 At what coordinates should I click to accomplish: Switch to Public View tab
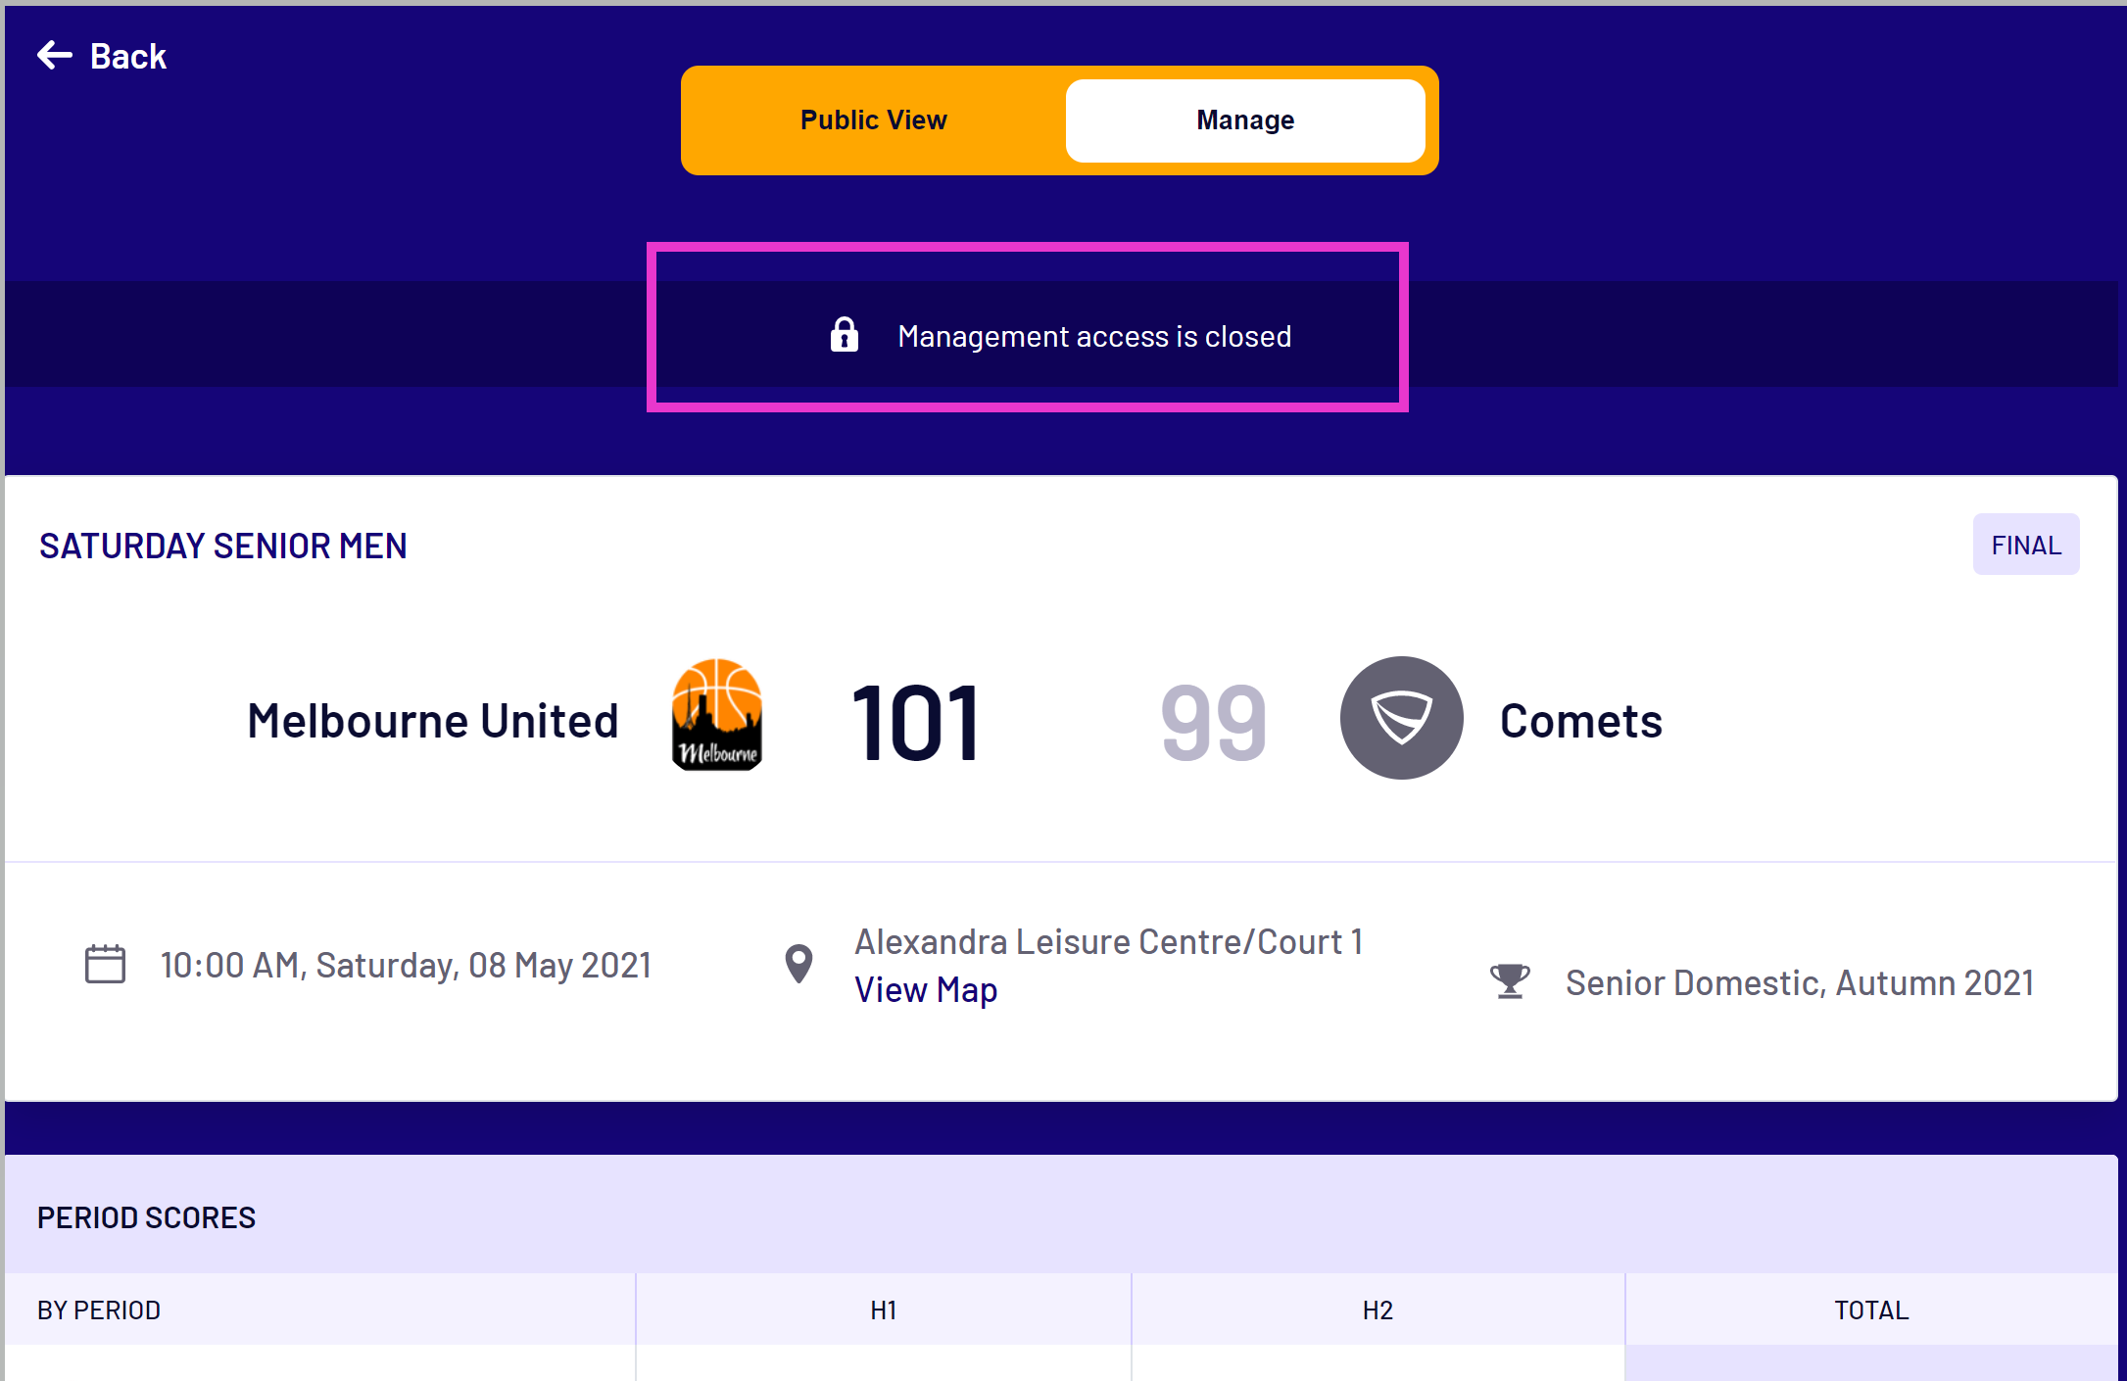[x=873, y=119]
